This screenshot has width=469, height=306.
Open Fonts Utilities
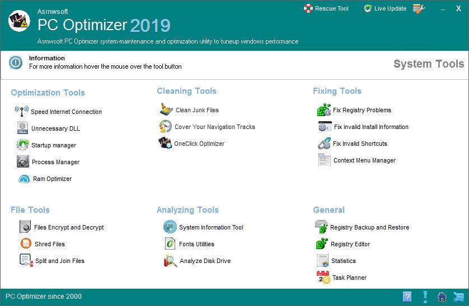(196, 244)
